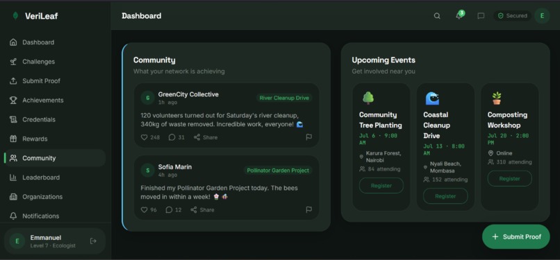Click the Online location on Composting Workshop

(x=500, y=153)
